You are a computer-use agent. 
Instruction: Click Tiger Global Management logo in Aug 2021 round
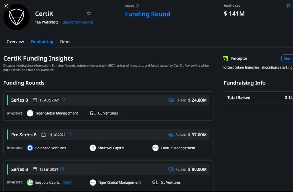pos(30,113)
